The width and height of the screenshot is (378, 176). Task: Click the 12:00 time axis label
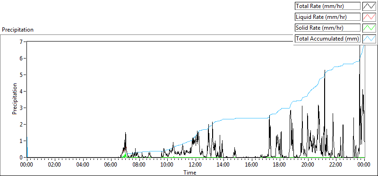coord(196,165)
